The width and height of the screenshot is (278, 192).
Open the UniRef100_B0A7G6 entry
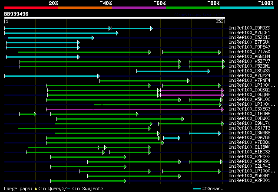(249, 138)
